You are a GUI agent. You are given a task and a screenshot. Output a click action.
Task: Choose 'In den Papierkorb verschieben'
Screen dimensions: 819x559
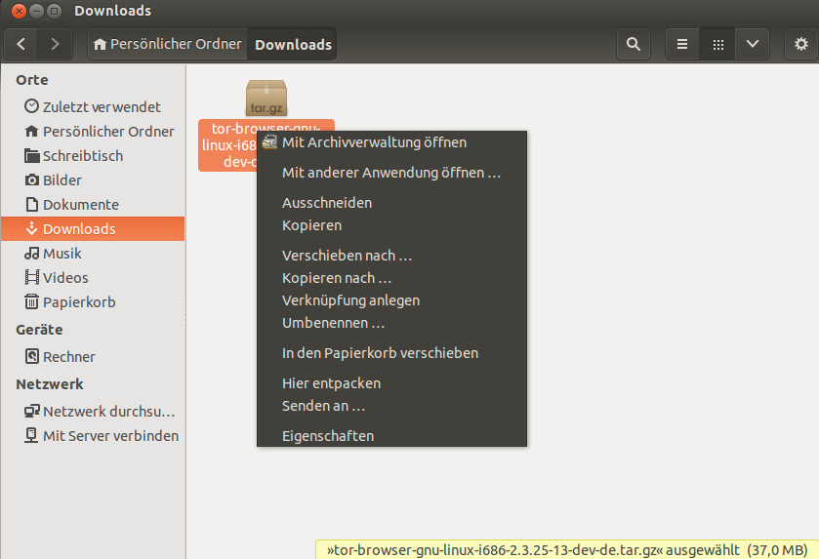click(x=380, y=353)
